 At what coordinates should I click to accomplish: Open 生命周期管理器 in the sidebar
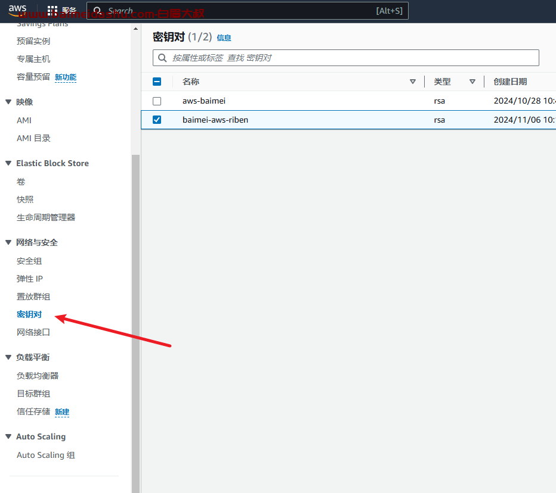click(x=46, y=217)
